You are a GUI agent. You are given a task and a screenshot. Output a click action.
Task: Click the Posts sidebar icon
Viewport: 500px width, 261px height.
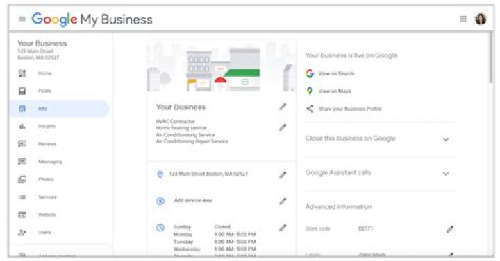tap(22, 91)
